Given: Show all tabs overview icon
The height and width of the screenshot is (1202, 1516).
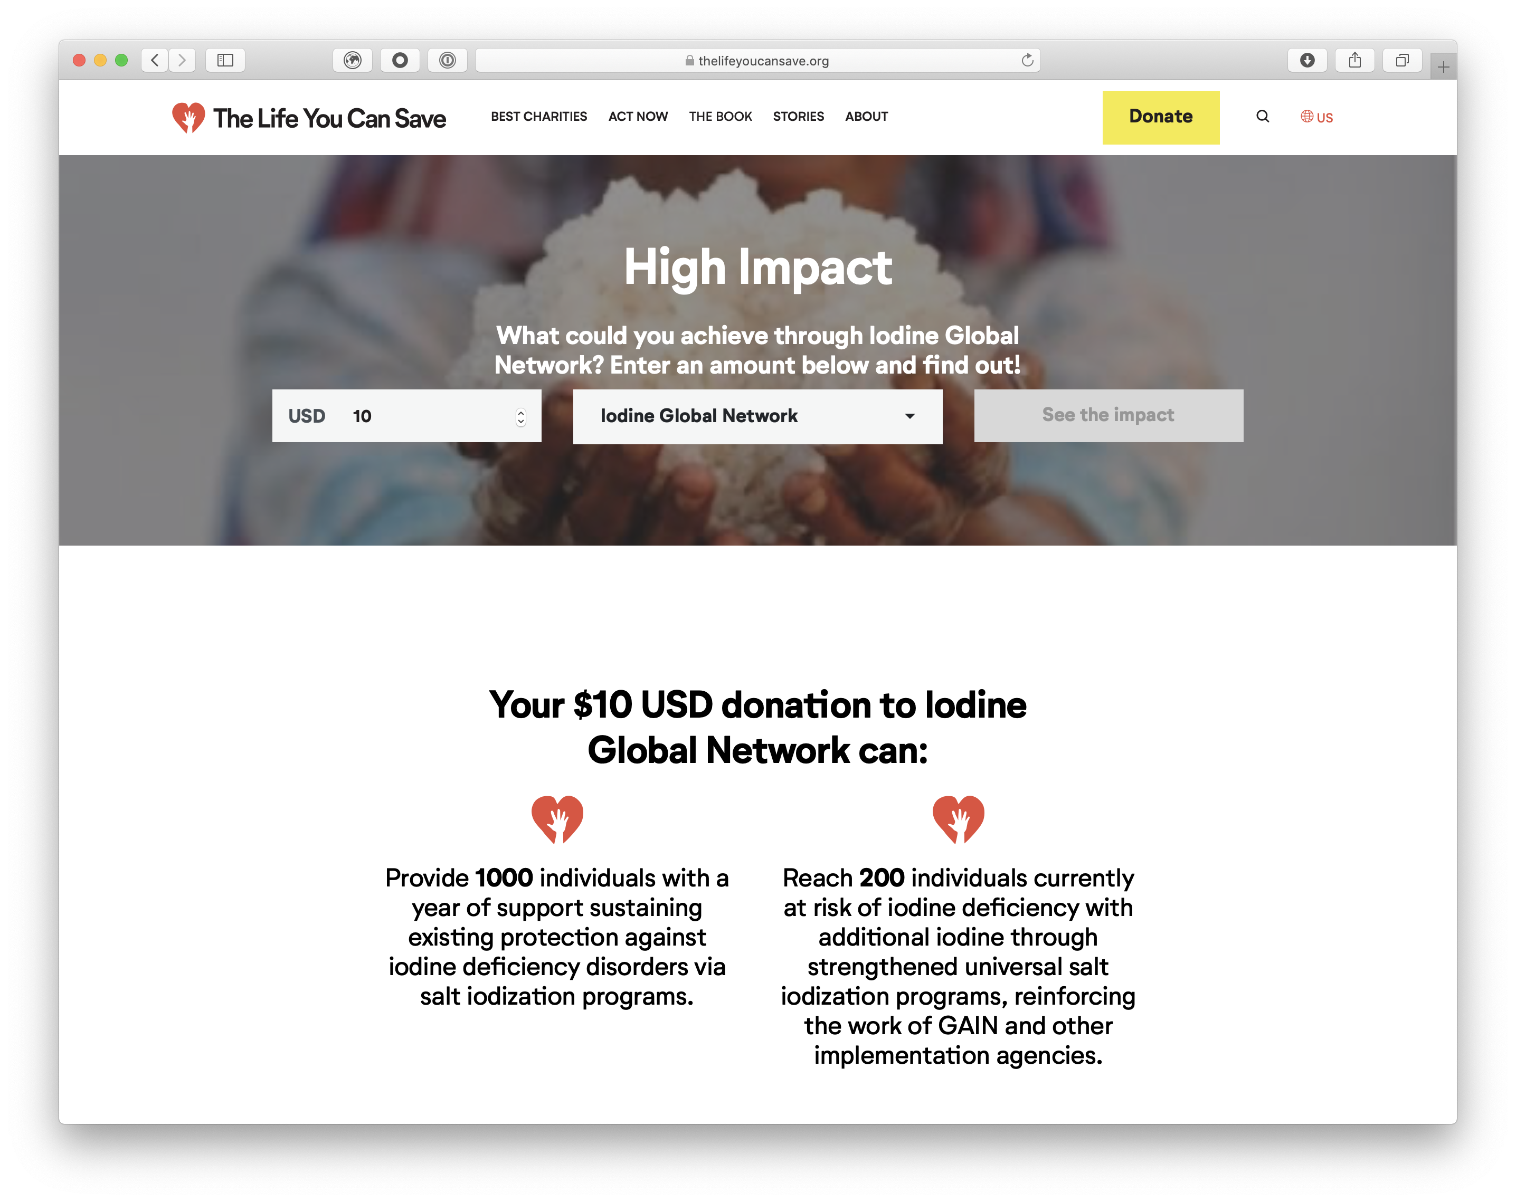Looking at the screenshot, I should [x=1402, y=61].
